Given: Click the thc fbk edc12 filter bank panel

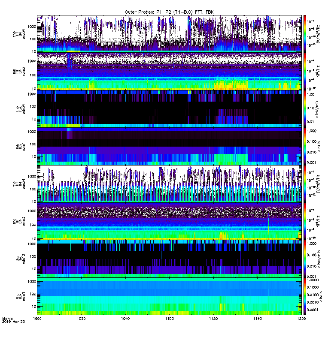Looking at the screenshot, I should (169, 259).
